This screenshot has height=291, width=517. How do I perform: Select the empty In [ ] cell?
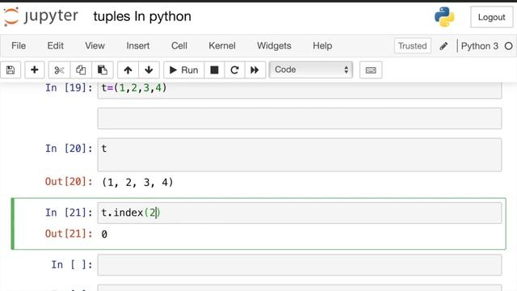300,264
